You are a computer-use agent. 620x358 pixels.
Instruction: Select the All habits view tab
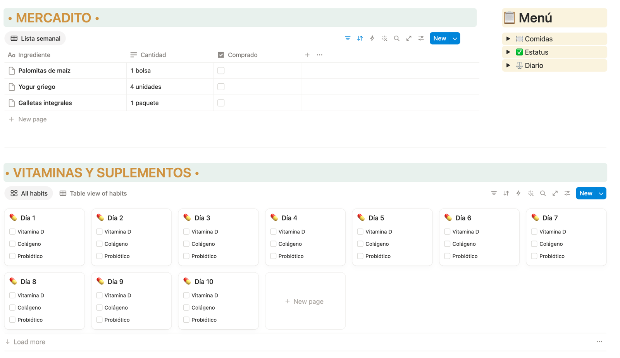click(x=29, y=193)
